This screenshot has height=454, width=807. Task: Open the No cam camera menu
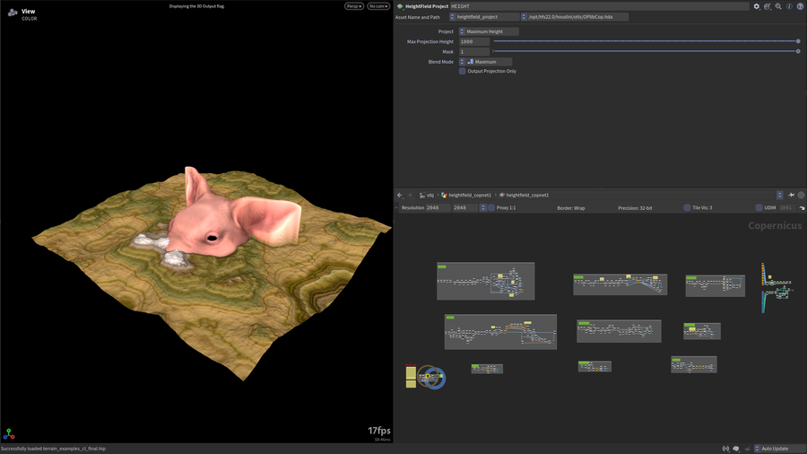point(378,6)
